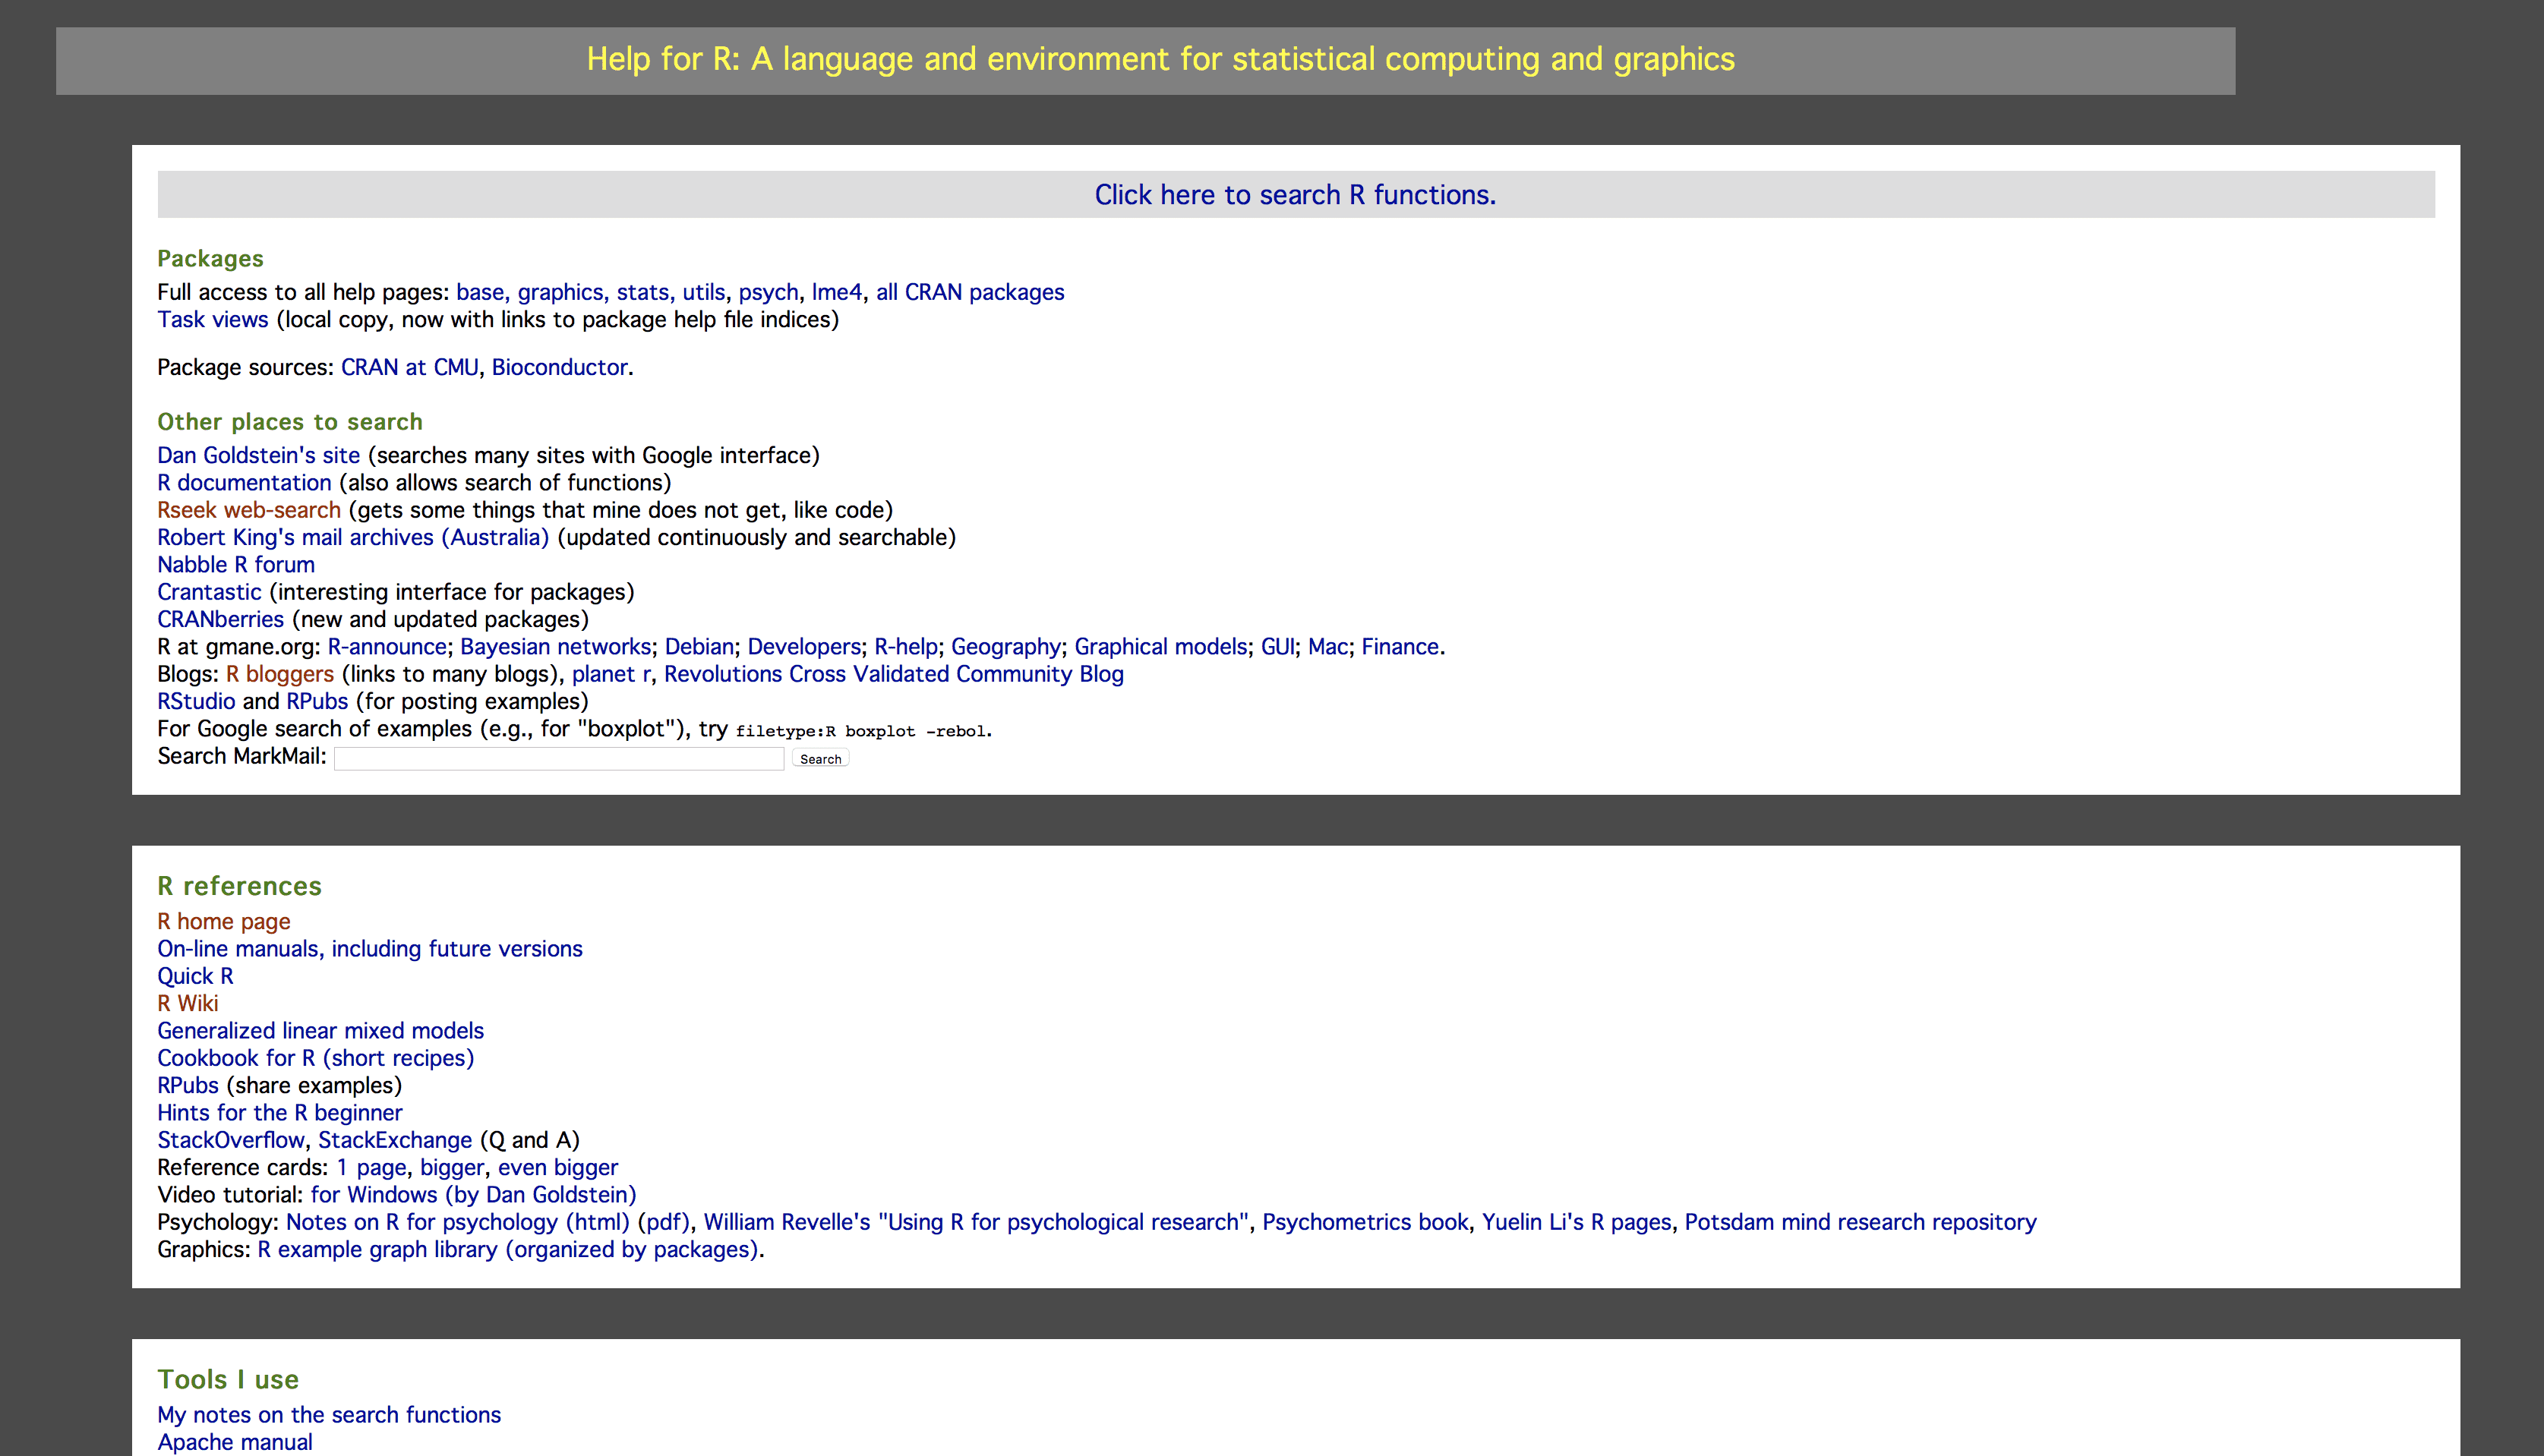Go to Task views local copy
This screenshot has height=1456, width=2544.
(212, 319)
